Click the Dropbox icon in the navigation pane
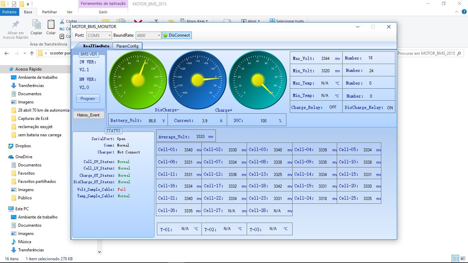The width and height of the screenshot is (468, 263). (x=11, y=146)
